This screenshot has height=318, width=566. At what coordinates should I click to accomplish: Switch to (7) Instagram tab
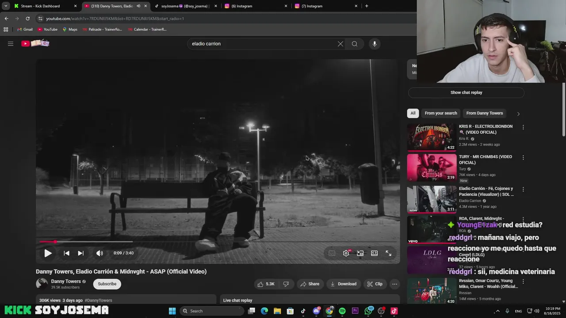(325, 6)
